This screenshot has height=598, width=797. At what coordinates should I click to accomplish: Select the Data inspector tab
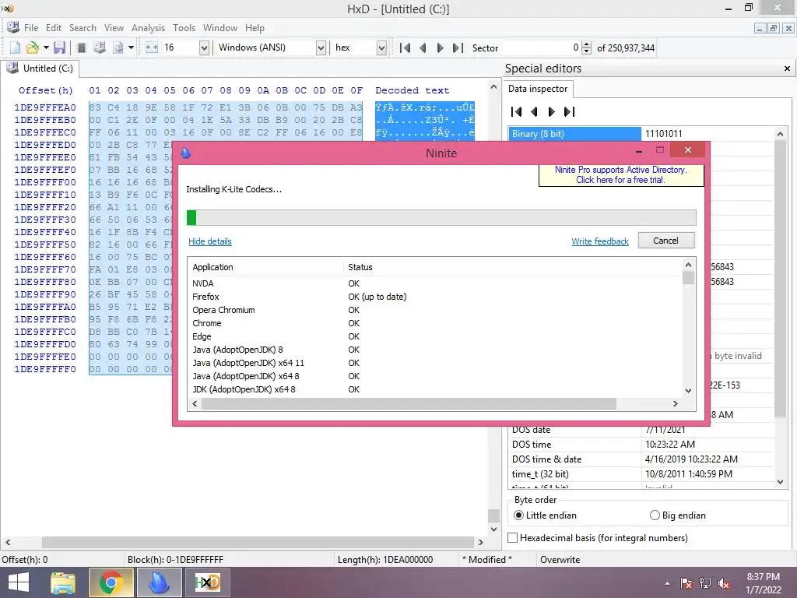tap(538, 89)
